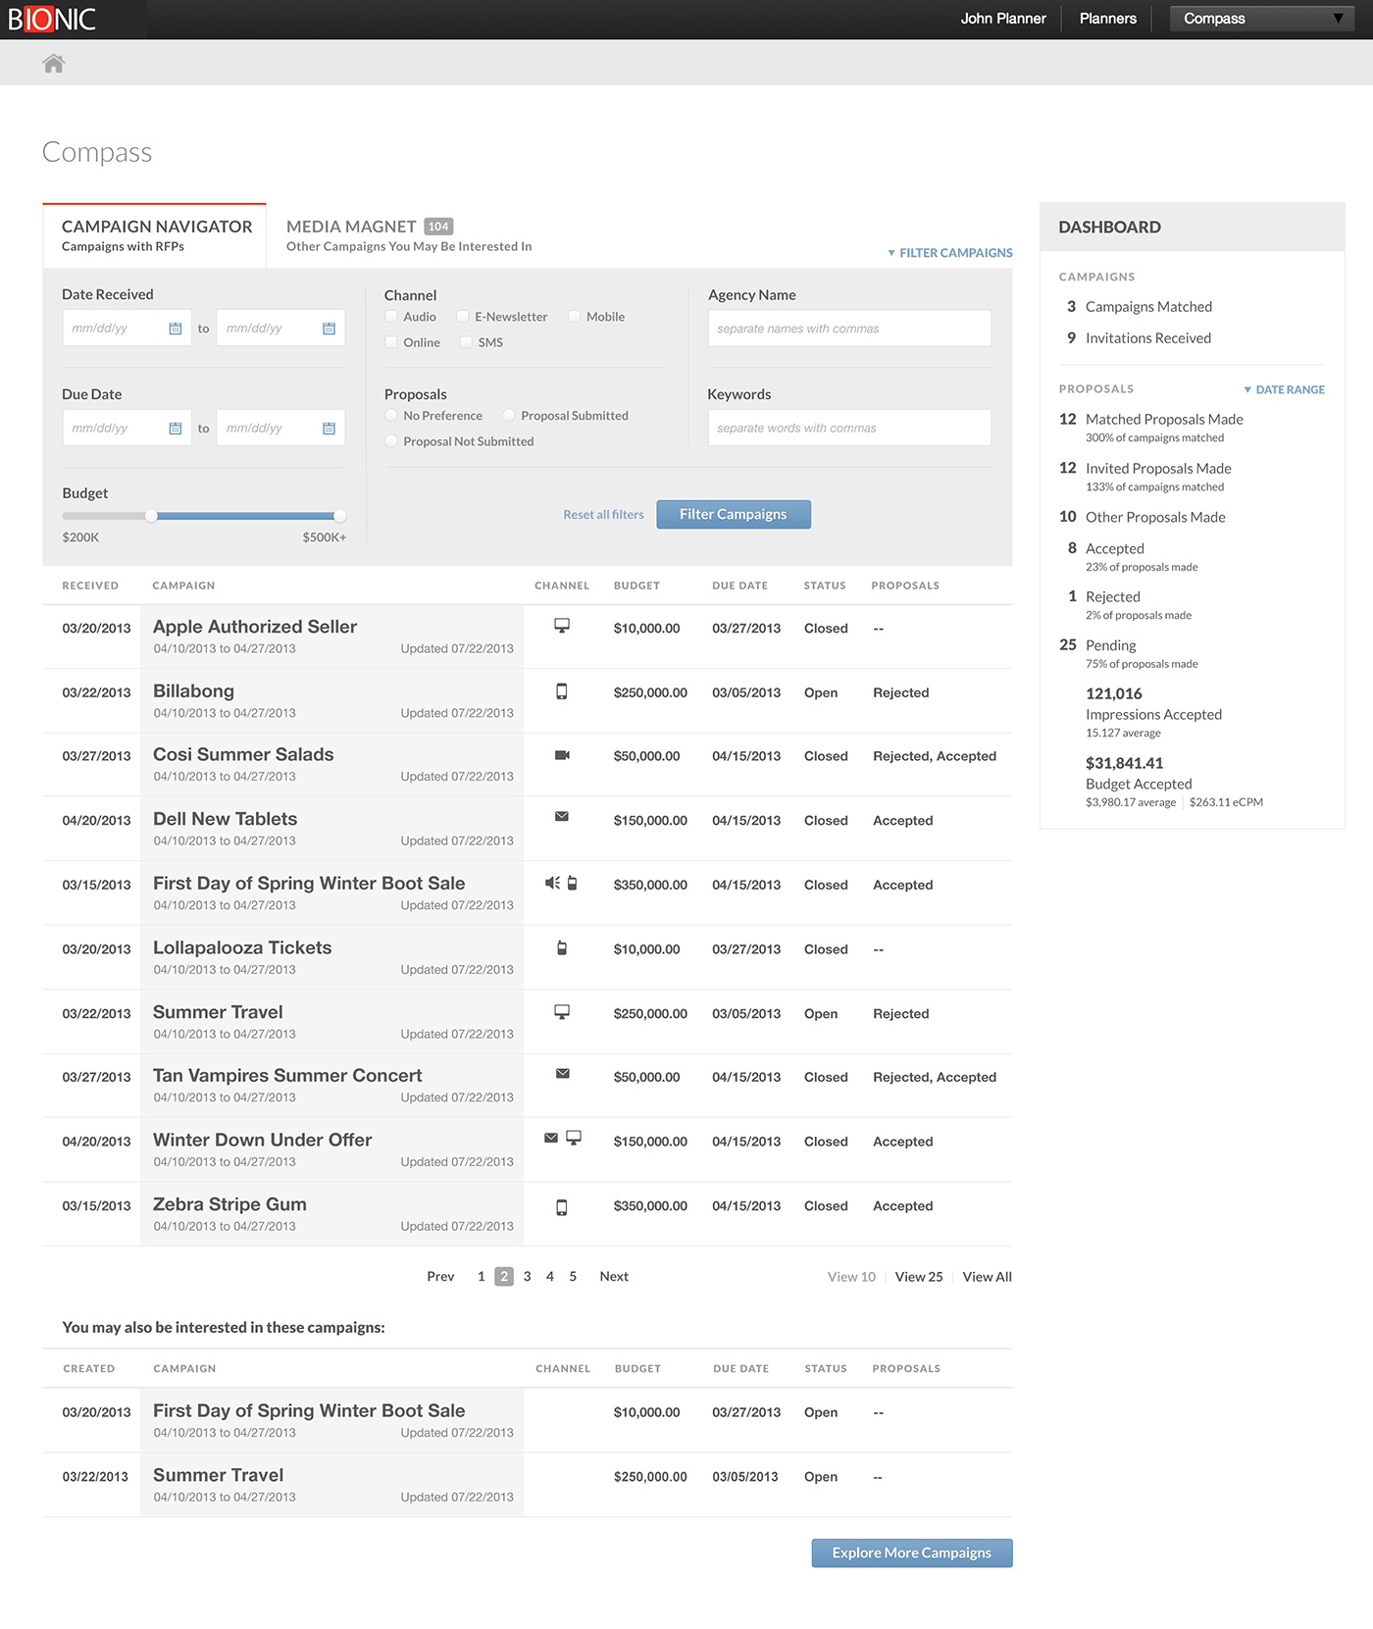This screenshot has height=1629, width=1373.
Task: Collapse the Filter Campaigns panel toggle
Action: point(950,253)
